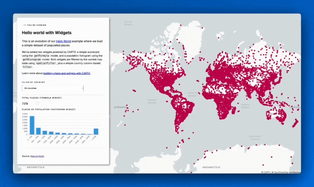Click the Indian Ocean map label
Viewport: 314px width, 187px height.
point(245,105)
